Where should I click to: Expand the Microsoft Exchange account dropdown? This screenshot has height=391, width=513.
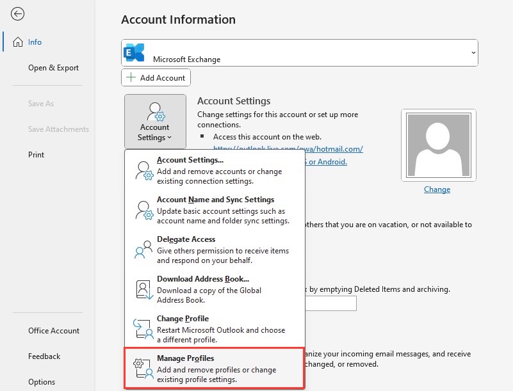pos(473,52)
